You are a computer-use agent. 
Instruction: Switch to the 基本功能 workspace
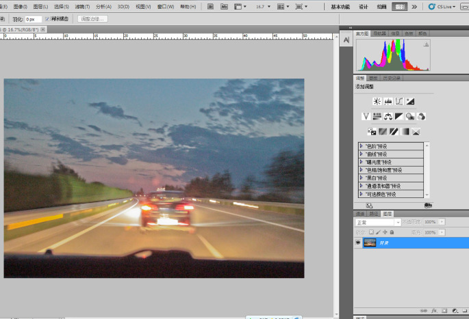click(340, 6)
